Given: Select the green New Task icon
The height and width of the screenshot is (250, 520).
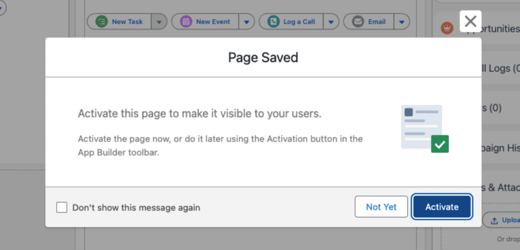Looking at the screenshot, I should [x=102, y=21].
